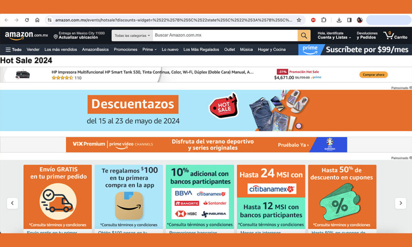Open the red extension icon in toolbar

[x=313, y=20]
